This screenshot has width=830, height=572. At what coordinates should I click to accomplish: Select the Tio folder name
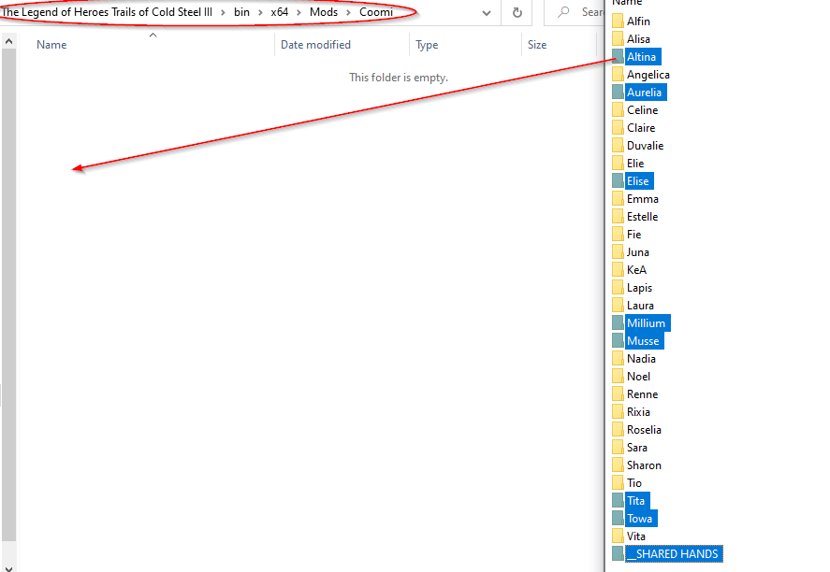tap(634, 483)
